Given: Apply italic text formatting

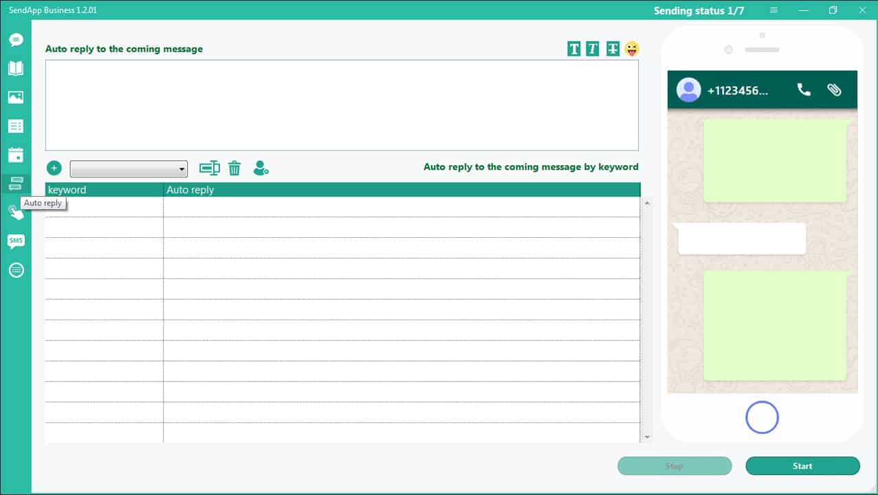Looking at the screenshot, I should pos(592,49).
